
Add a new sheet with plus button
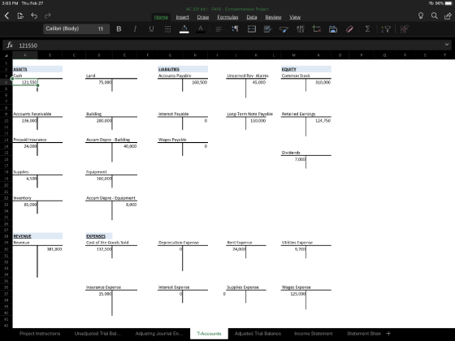point(388,334)
